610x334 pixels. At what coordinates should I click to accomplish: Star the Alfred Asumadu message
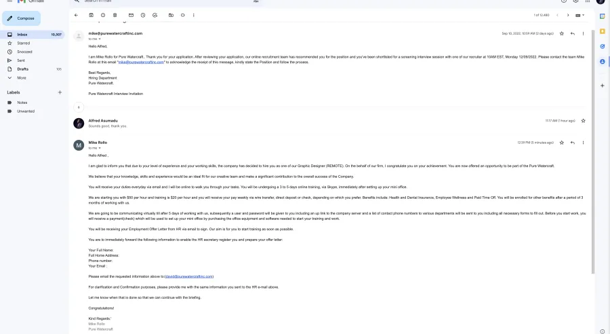click(583, 121)
